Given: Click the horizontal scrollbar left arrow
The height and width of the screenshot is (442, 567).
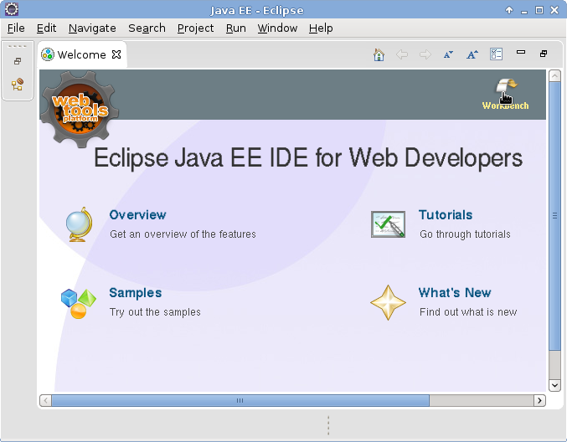Looking at the screenshot, I should point(45,400).
